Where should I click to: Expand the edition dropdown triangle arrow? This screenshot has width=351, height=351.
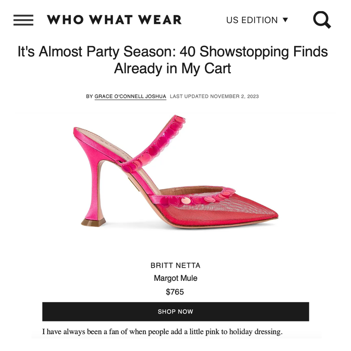click(x=285, y=20)
